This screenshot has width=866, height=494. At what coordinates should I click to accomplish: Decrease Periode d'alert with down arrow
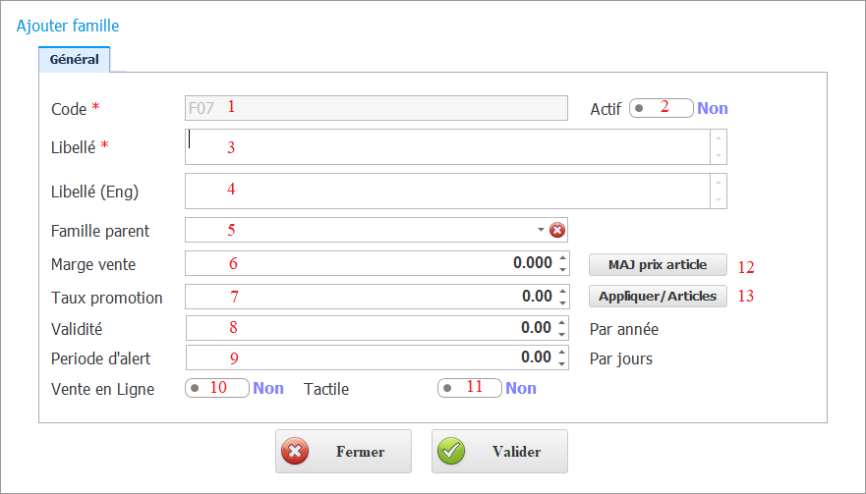562,363
